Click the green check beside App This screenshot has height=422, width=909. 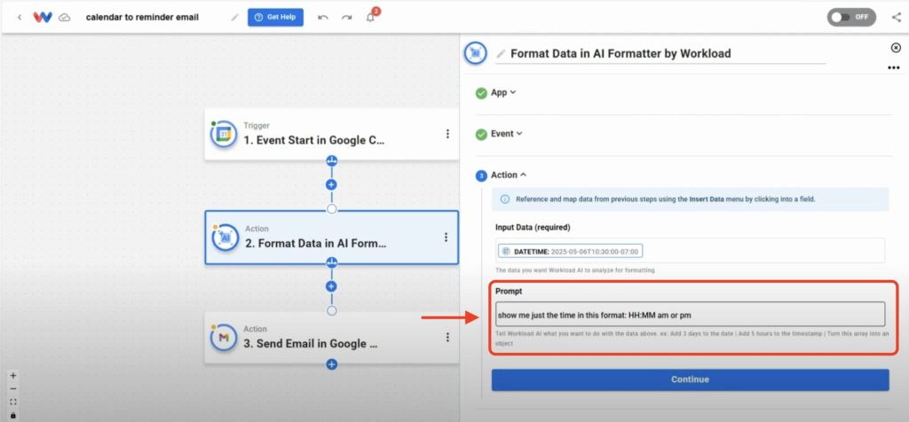pos(481,93)
